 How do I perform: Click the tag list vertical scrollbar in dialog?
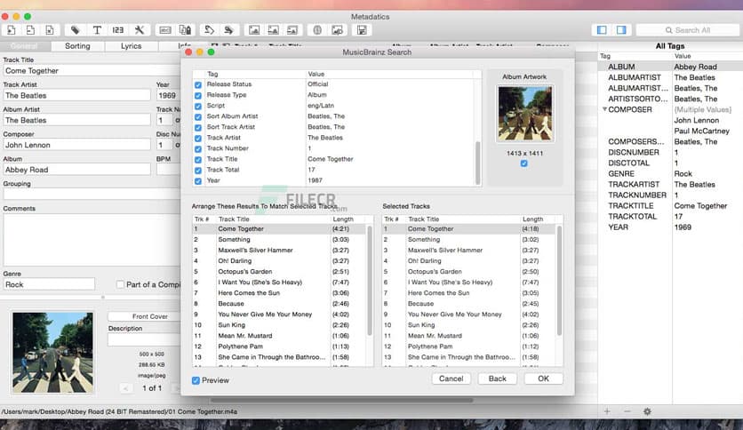[477, 163]
